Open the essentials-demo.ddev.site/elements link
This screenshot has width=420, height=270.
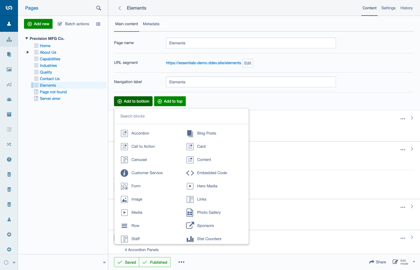(x=203, y=63)
